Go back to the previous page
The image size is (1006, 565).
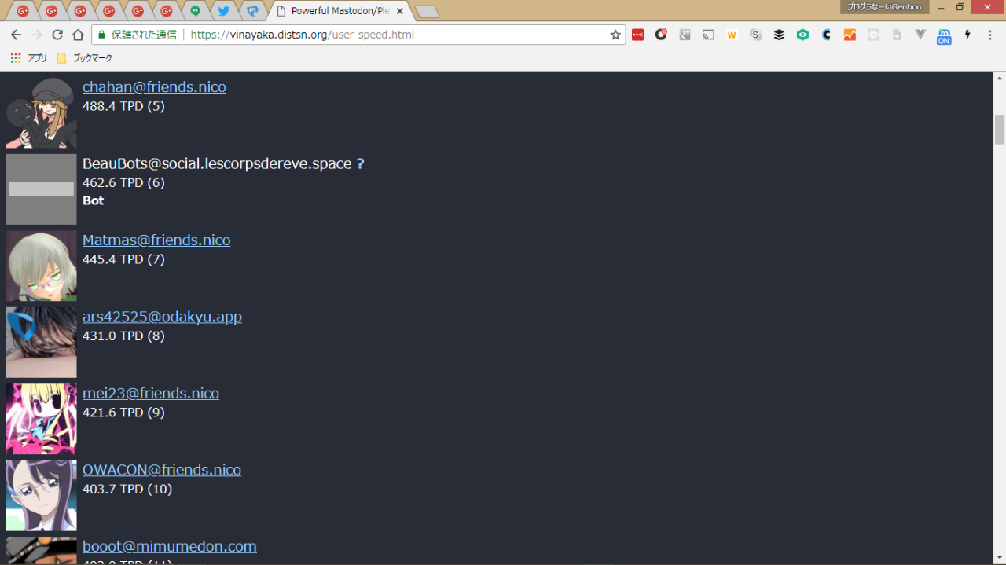tap(16, 35)
